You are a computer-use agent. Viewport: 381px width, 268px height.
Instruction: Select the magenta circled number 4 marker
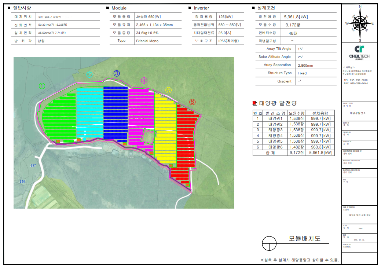click(144, 80)
